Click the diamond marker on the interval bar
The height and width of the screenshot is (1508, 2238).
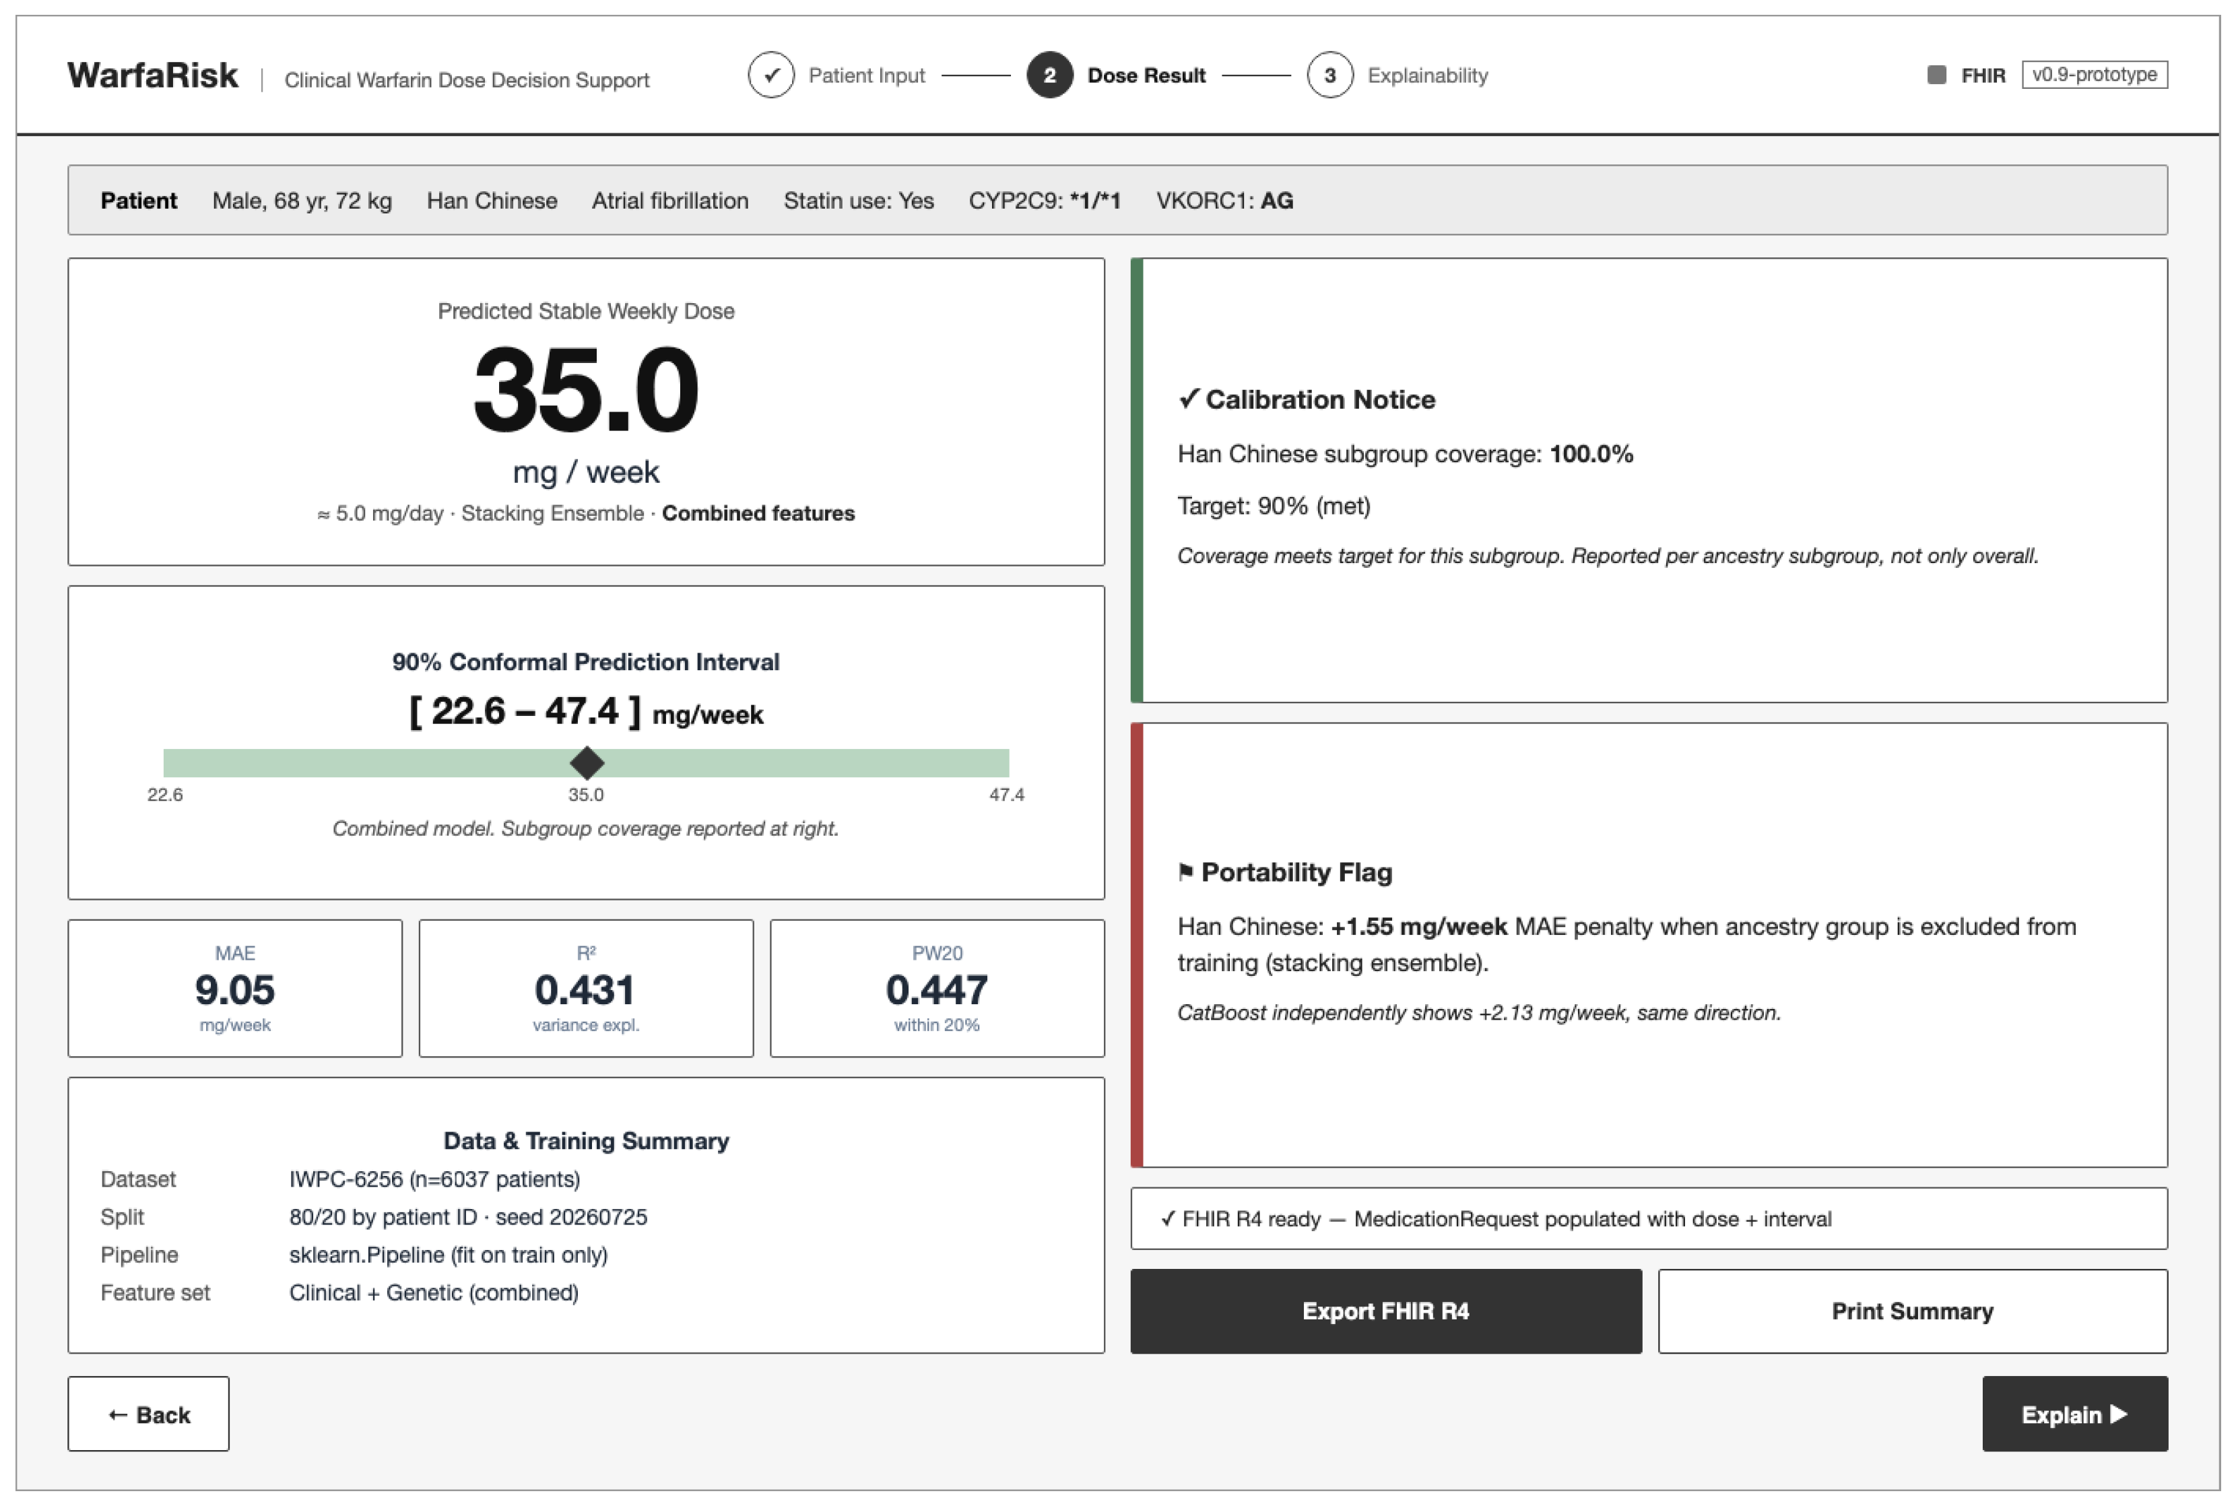coord(587,762)
